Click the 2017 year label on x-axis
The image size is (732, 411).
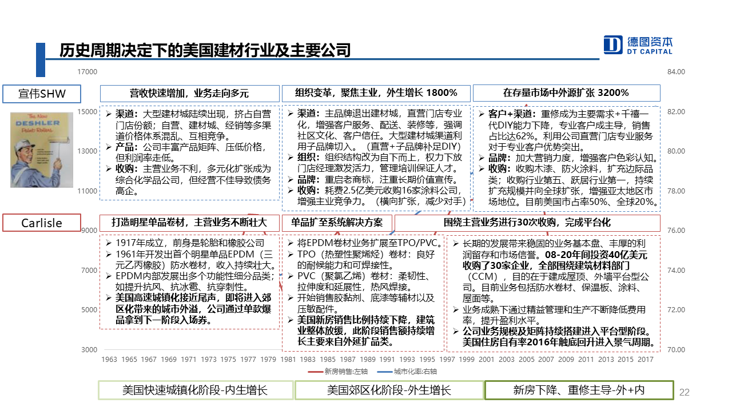tap(646, 360)
